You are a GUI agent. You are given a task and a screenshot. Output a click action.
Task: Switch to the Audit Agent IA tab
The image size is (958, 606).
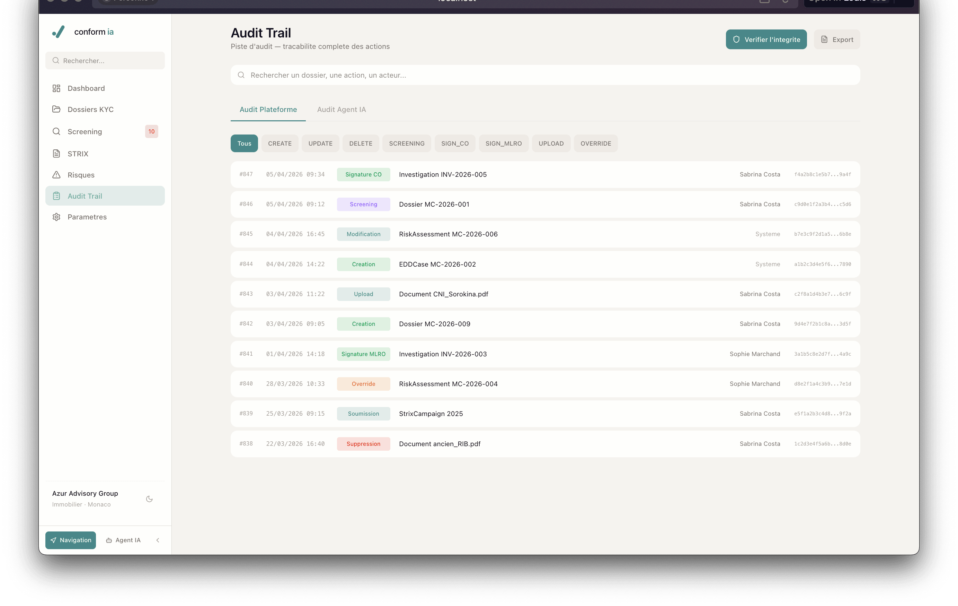[341, 109]
